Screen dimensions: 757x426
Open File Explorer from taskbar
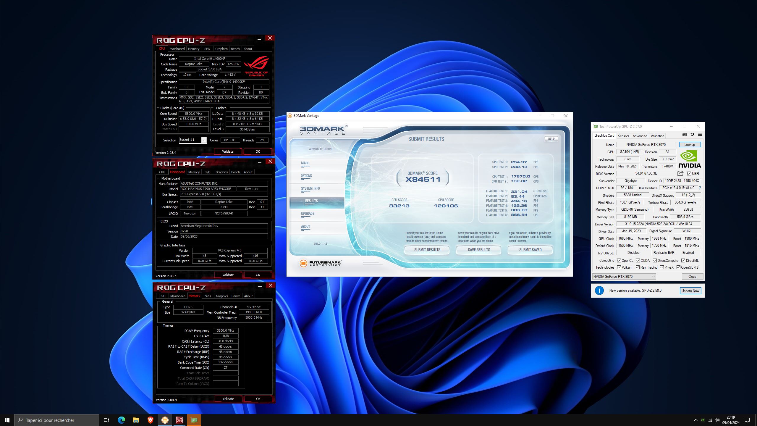click(136, 420)
